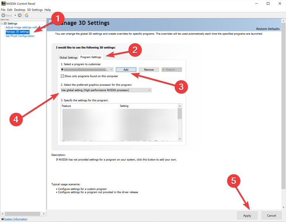This screenshot has width=286, height=222.
Task: Open the Edit menu
Action: click(x=10, y=10)
